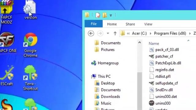196x110 pixels.
Task: Click the navigation pane scrollbar thumb
Action: click(x=140, y=91)
